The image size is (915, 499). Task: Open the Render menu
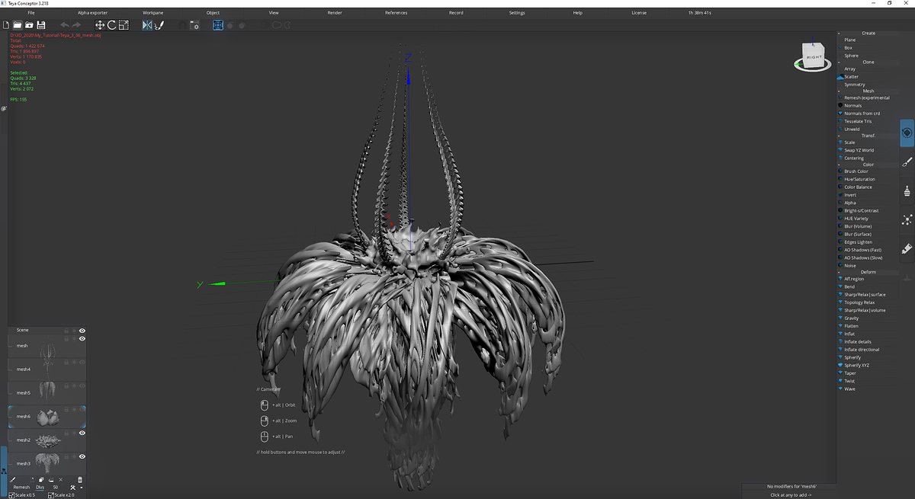click(x=335, y=13)
